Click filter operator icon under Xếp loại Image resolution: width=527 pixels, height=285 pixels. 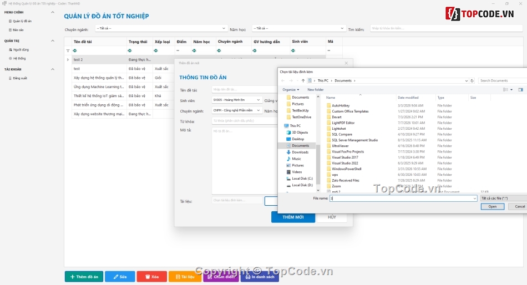[156, 51]
